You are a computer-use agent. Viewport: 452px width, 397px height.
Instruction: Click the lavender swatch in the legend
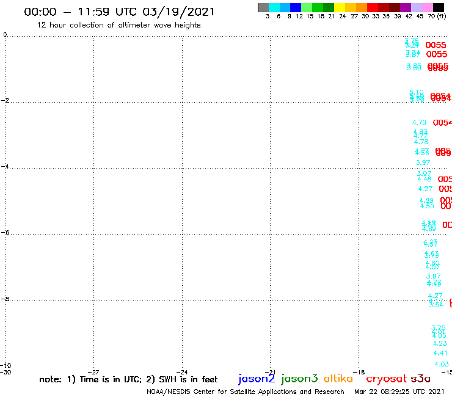tap(416, 7)
